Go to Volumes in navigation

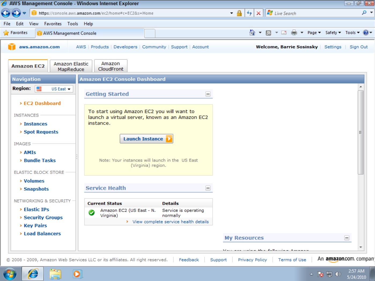(x=34, y=181)
